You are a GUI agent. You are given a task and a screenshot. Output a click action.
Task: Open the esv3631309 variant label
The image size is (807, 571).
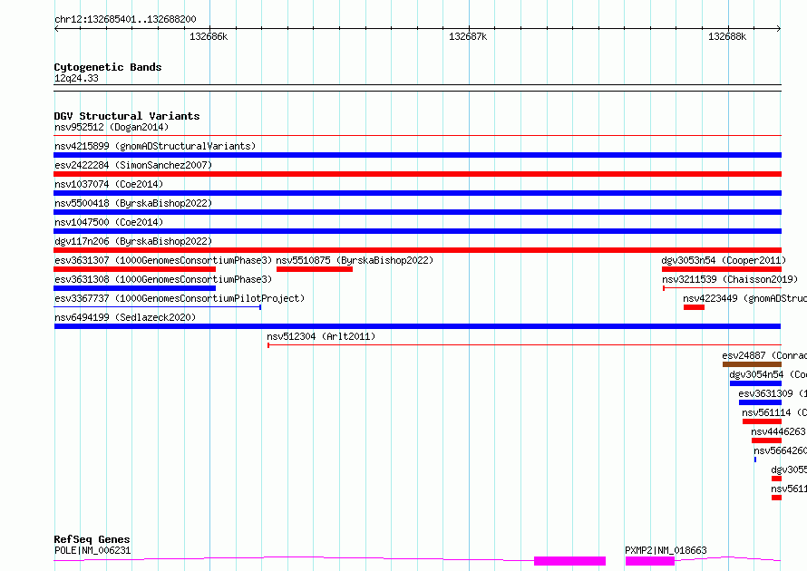point(773,393)
